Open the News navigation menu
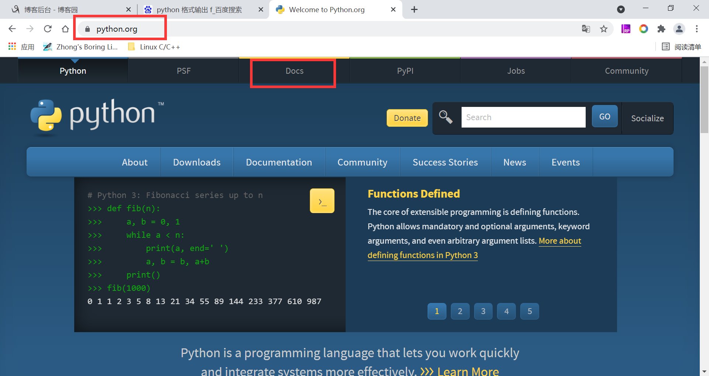 pos(515,162)
